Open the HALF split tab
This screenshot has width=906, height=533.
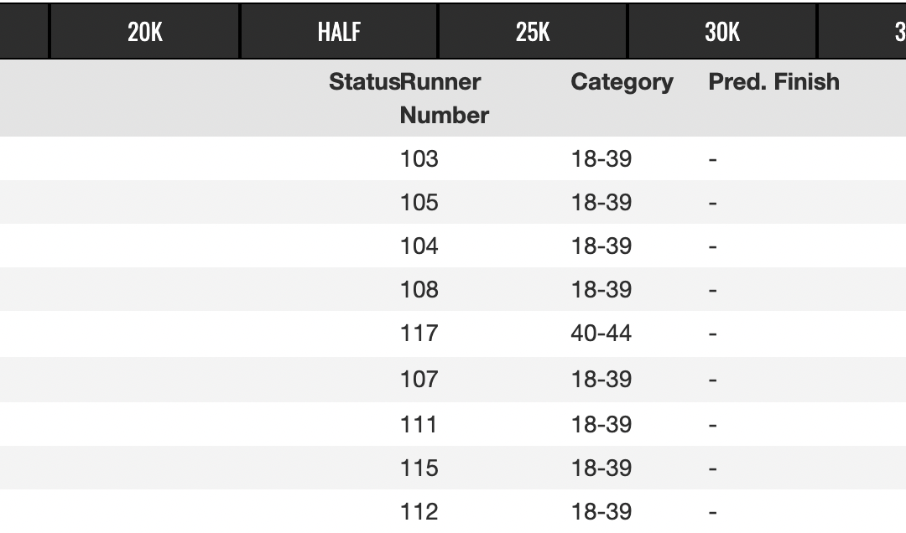339,32
